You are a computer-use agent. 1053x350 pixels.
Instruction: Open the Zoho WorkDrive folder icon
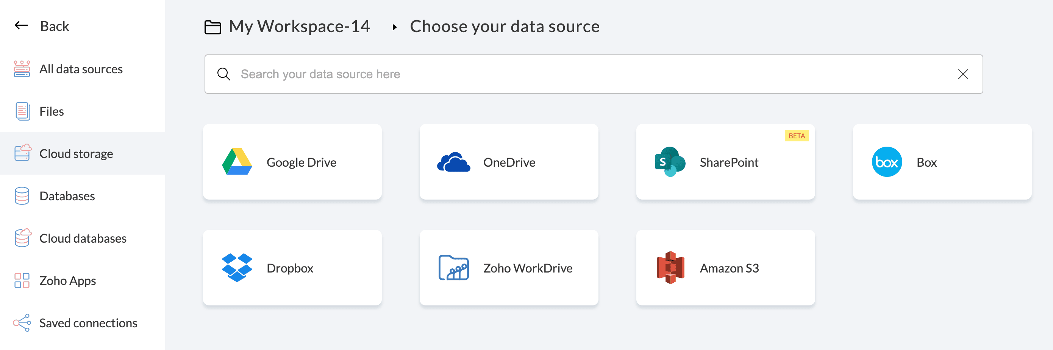453,268
